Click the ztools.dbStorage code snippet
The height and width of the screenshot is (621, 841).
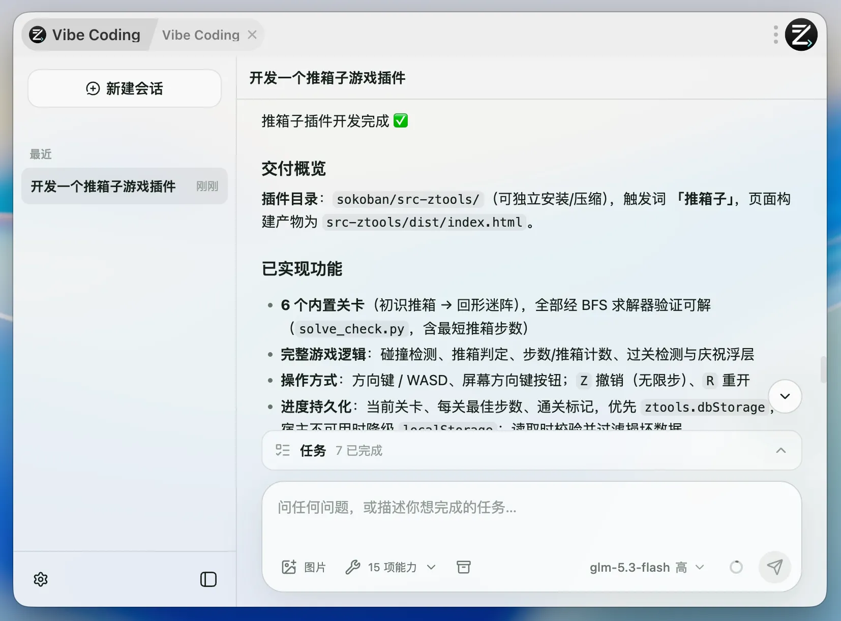click(705, 407)
